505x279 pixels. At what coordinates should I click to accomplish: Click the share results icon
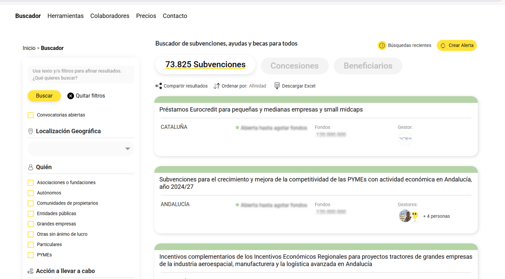click(x=158, y=86)
